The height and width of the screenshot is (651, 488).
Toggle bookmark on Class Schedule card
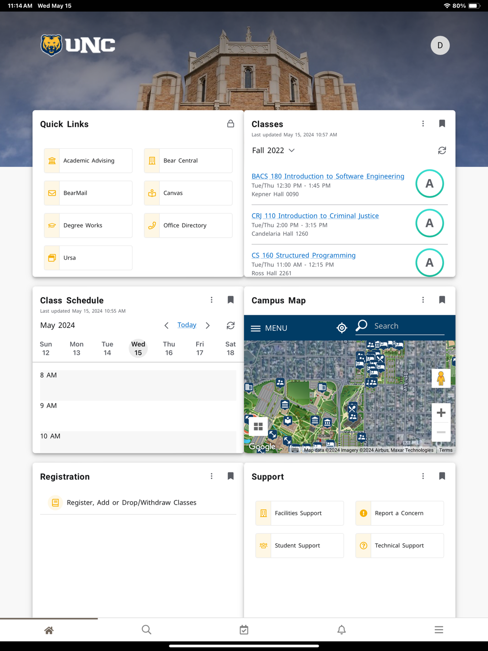coord(231,300)
